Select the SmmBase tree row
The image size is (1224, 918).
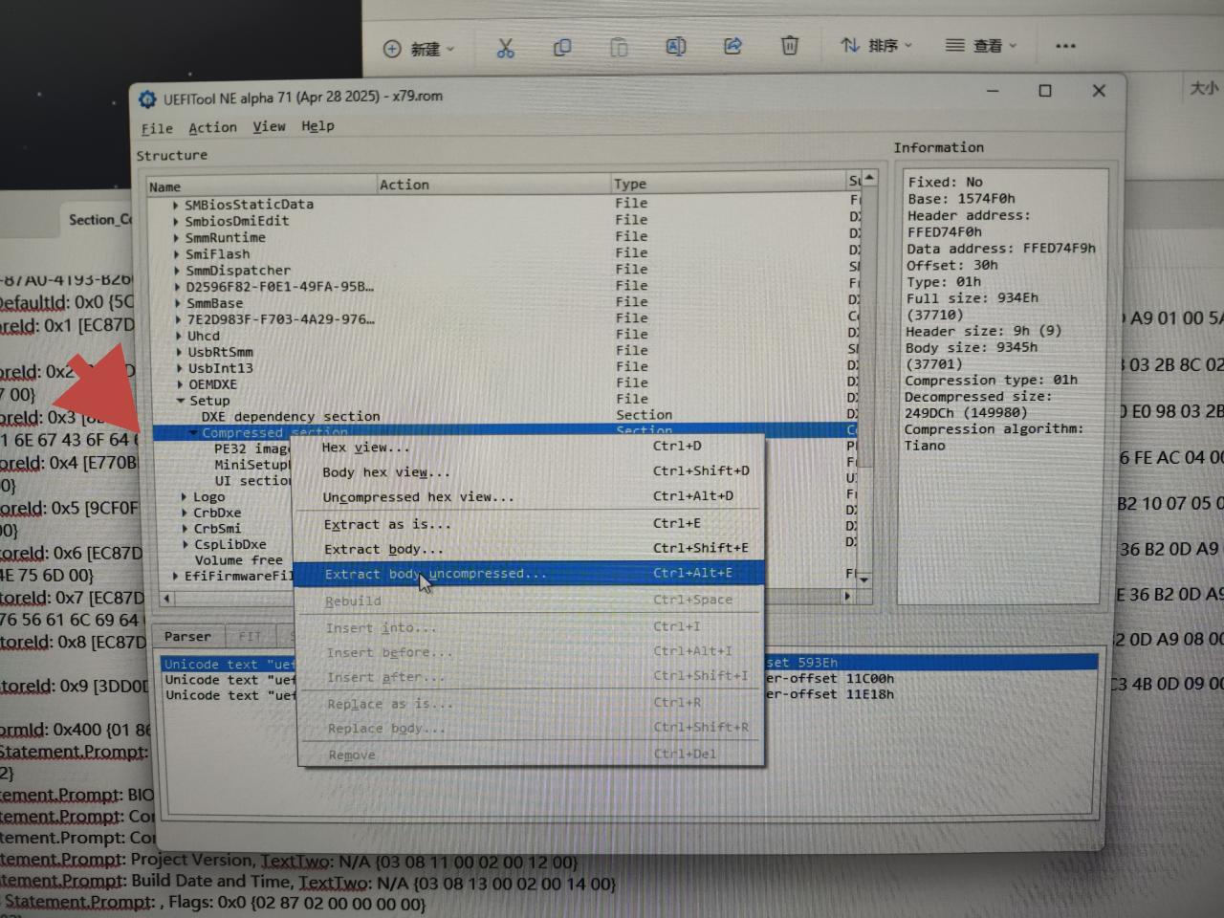pos(214,303)
